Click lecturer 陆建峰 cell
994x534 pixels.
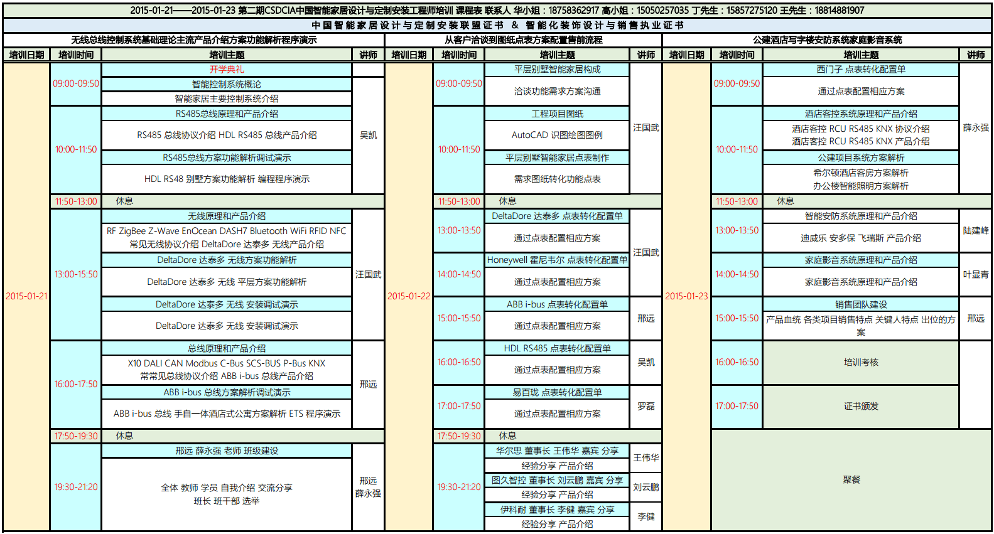click(975, 231)
